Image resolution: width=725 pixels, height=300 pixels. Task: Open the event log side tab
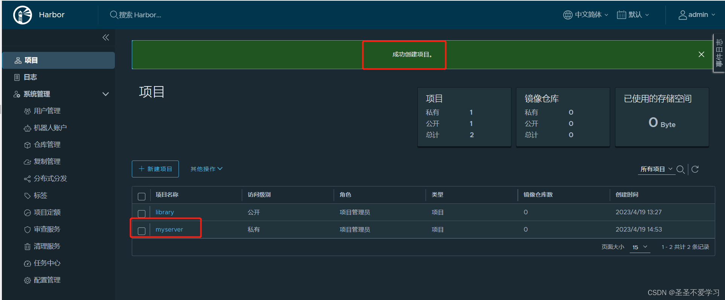(x=719, y=53)
